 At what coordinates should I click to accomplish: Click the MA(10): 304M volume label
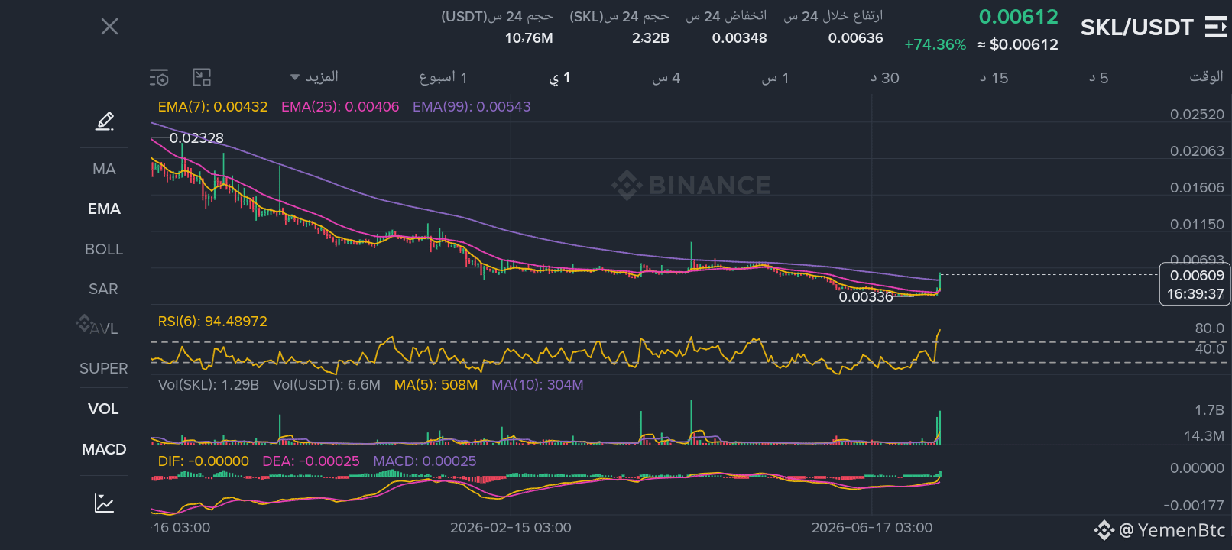tap(537, 385)
